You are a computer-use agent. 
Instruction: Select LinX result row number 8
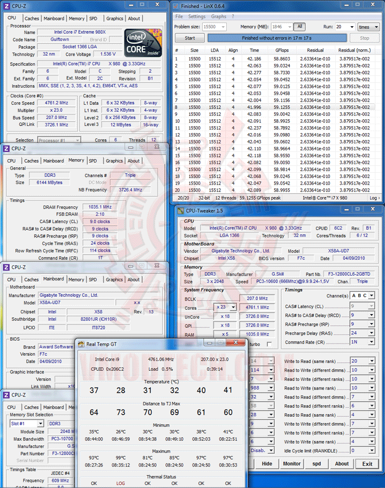(274, 108)
